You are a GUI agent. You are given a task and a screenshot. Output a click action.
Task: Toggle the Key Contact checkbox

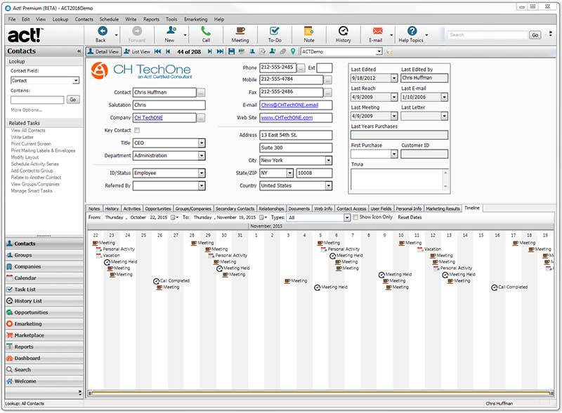click(x=137, y=130)
